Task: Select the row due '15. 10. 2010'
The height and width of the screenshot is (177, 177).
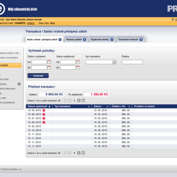Action: point(101,130)
